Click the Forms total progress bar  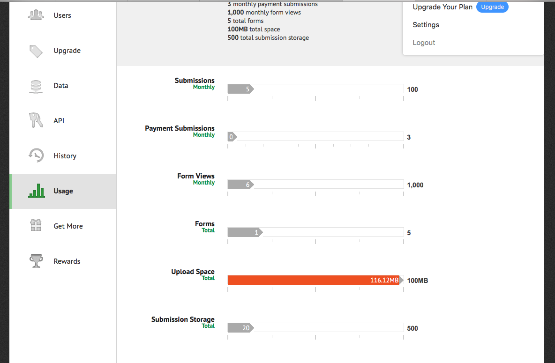tap(315, 232)
